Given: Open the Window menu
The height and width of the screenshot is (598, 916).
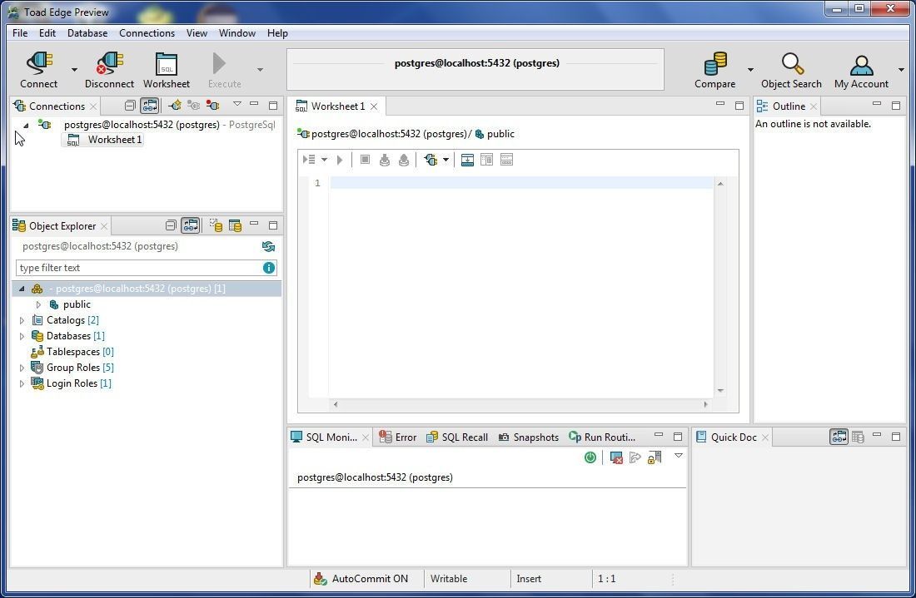Looking at the screenshot, I should pos(236,33).
